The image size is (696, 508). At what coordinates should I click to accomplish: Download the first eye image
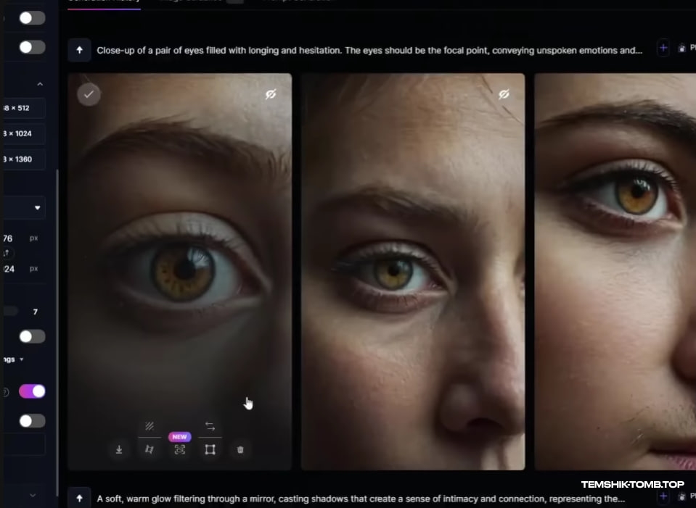tap(119, 449)
